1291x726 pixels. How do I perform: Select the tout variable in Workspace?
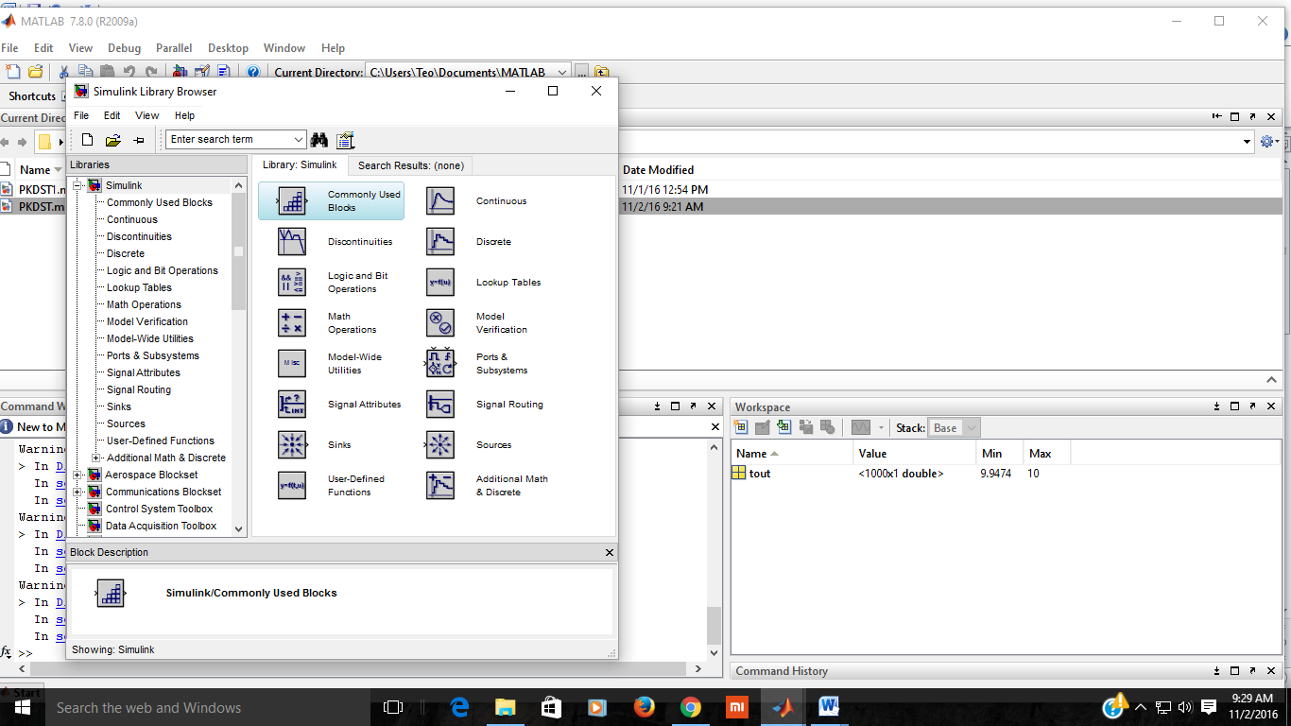tap(760, 474)
